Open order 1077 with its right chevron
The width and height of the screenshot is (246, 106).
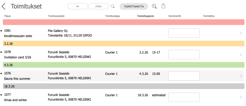241,97
